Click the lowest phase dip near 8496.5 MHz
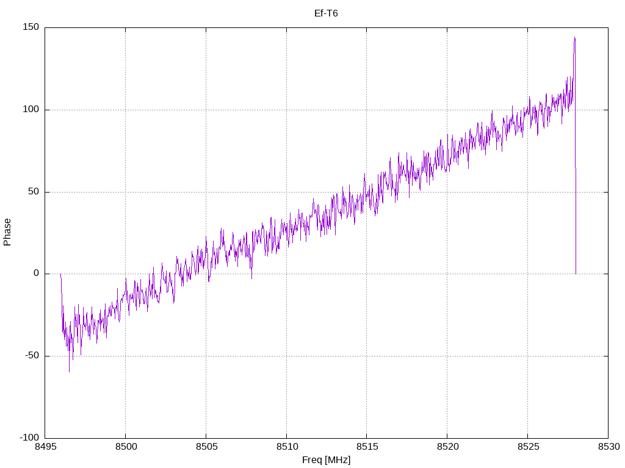The height and width of the screenshot is (468, 625). [69, 371]
